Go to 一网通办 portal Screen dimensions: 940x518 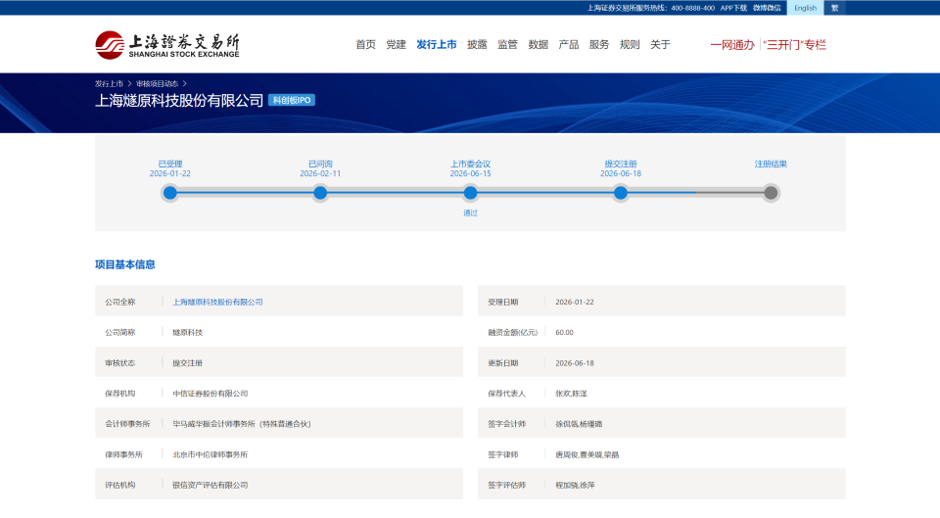click(x=732, y=45)
